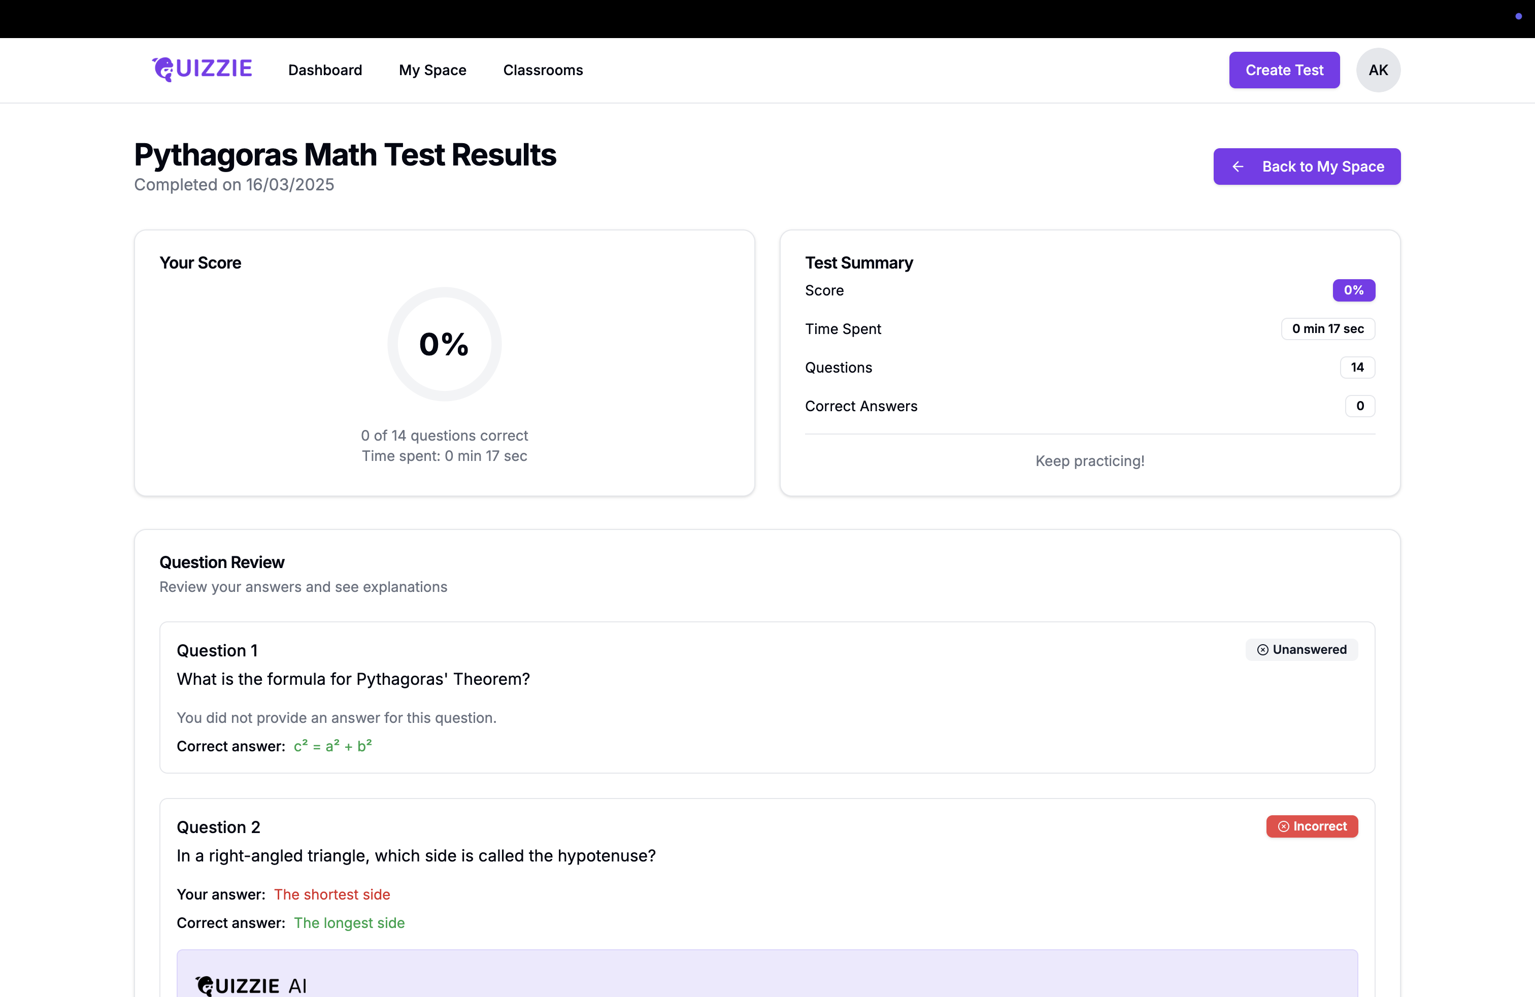Open the Dashboard page
This screenshot has width=1535, height=997.
[325, 70]
